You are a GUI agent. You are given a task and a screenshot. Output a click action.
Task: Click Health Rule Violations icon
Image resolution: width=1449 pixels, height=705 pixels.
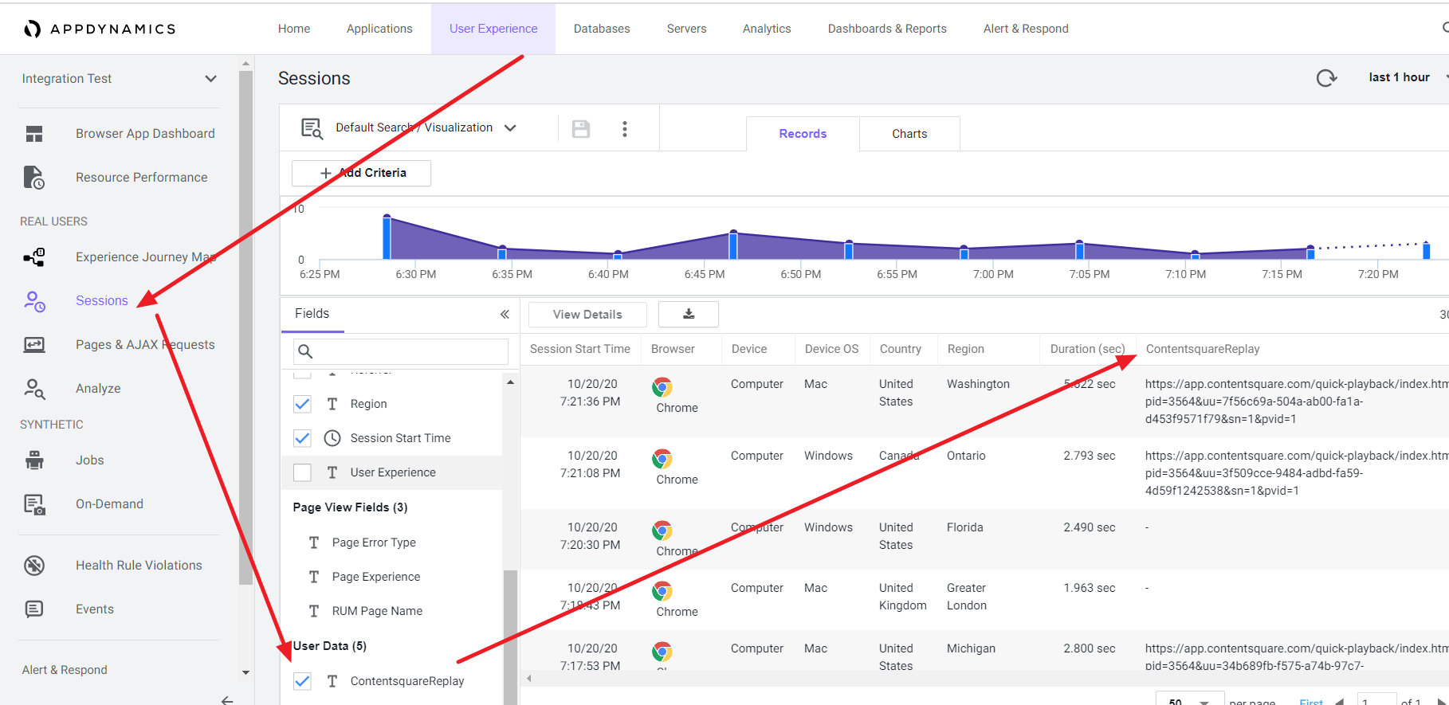[34, 566]
